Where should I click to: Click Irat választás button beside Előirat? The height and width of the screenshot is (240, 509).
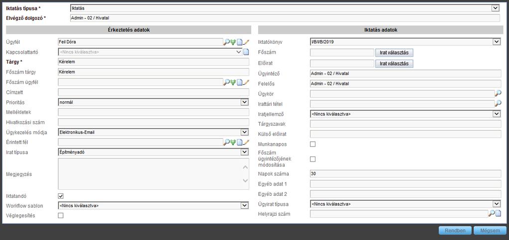394,63
